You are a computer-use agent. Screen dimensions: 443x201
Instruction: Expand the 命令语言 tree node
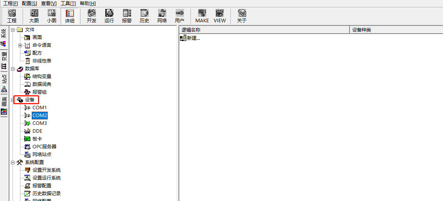20,45
